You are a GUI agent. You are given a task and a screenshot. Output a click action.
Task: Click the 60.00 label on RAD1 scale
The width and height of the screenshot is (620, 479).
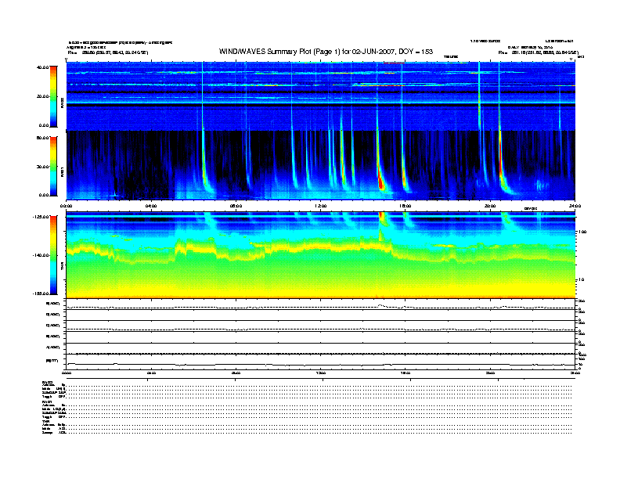[42, 138]
